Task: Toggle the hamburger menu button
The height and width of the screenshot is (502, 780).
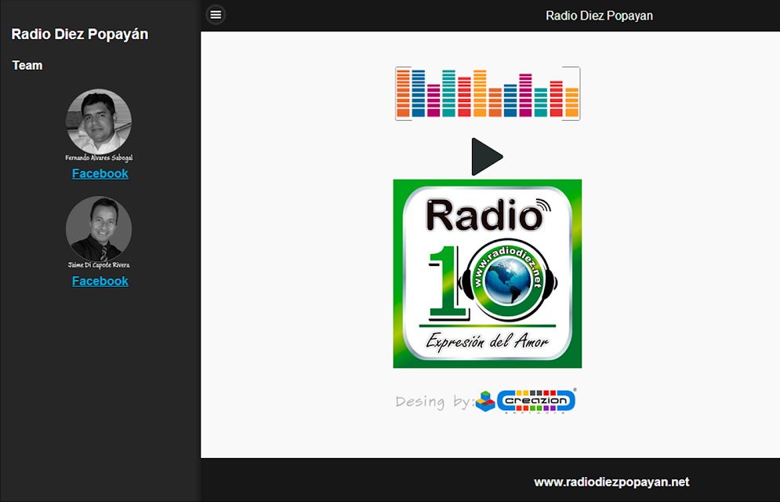Action: tap(216, 15)
